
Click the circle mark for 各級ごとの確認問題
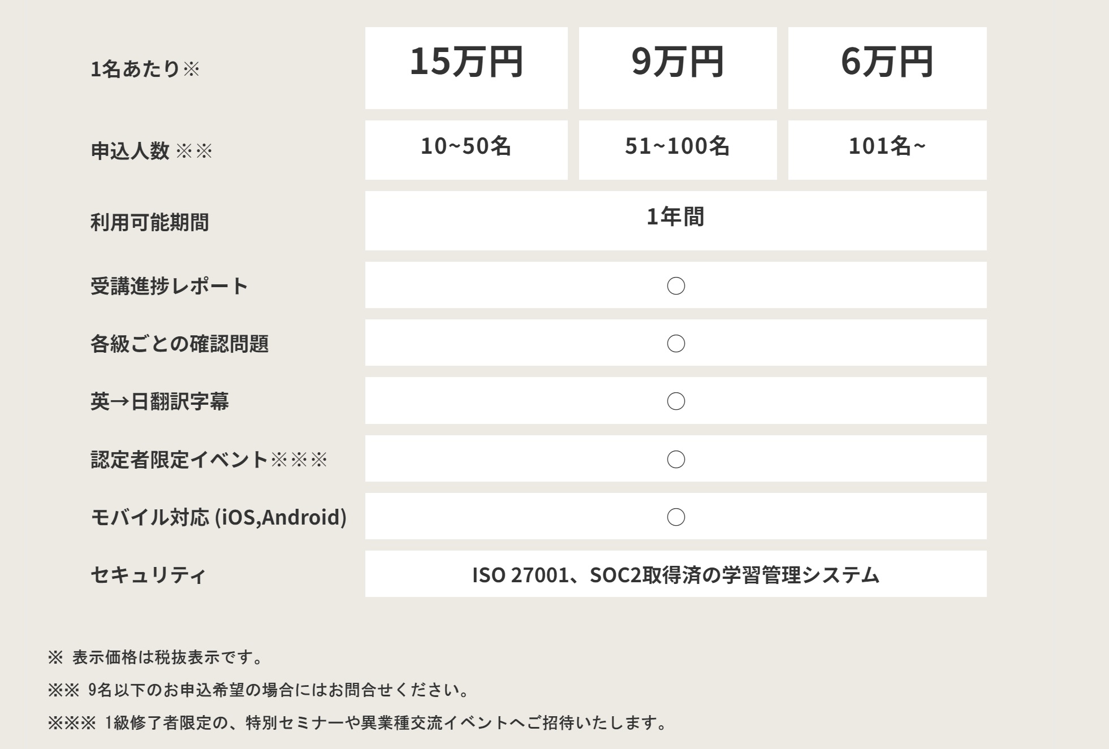tap(676, 344)
